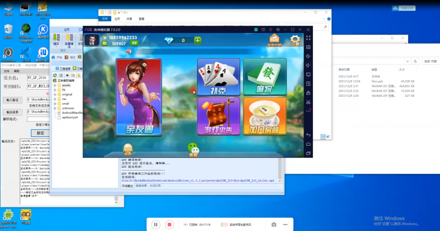This screenshot has width=440, height=231.
Task: Open the 游戏忠告 game advice tile
Action: pos(218,116)
